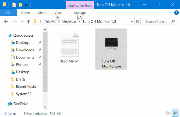180x117 pixels.
Task: Click the Application Tools contextual tab header
Action: [x=80, y=5]
